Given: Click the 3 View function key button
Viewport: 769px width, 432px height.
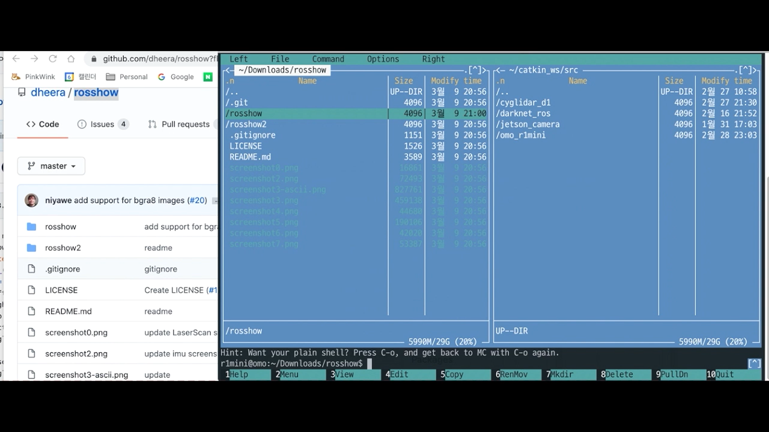Looking at the screenshot, I should (356, 374).
